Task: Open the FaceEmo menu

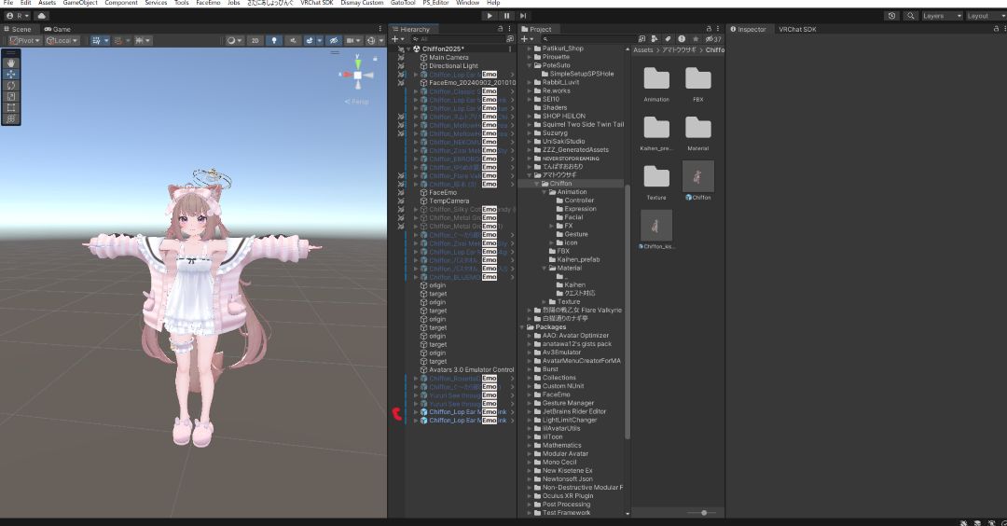Action: [208, 3]
